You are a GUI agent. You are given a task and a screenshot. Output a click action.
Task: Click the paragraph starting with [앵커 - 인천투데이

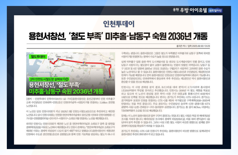pyautogui.click(x=71, y=102)
